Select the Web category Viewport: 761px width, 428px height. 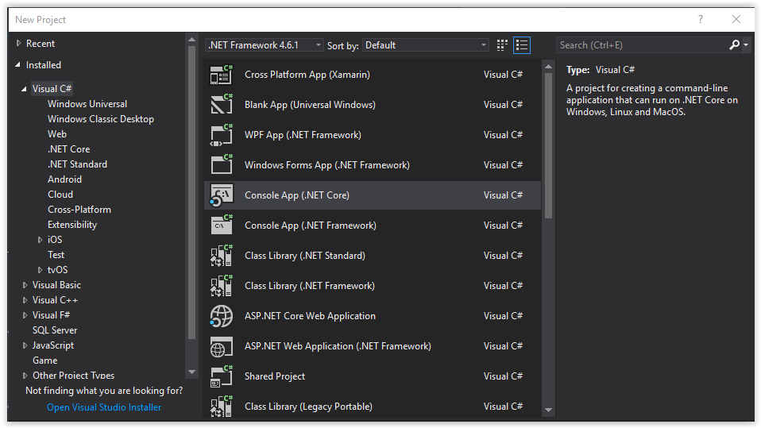coord(56,134)
